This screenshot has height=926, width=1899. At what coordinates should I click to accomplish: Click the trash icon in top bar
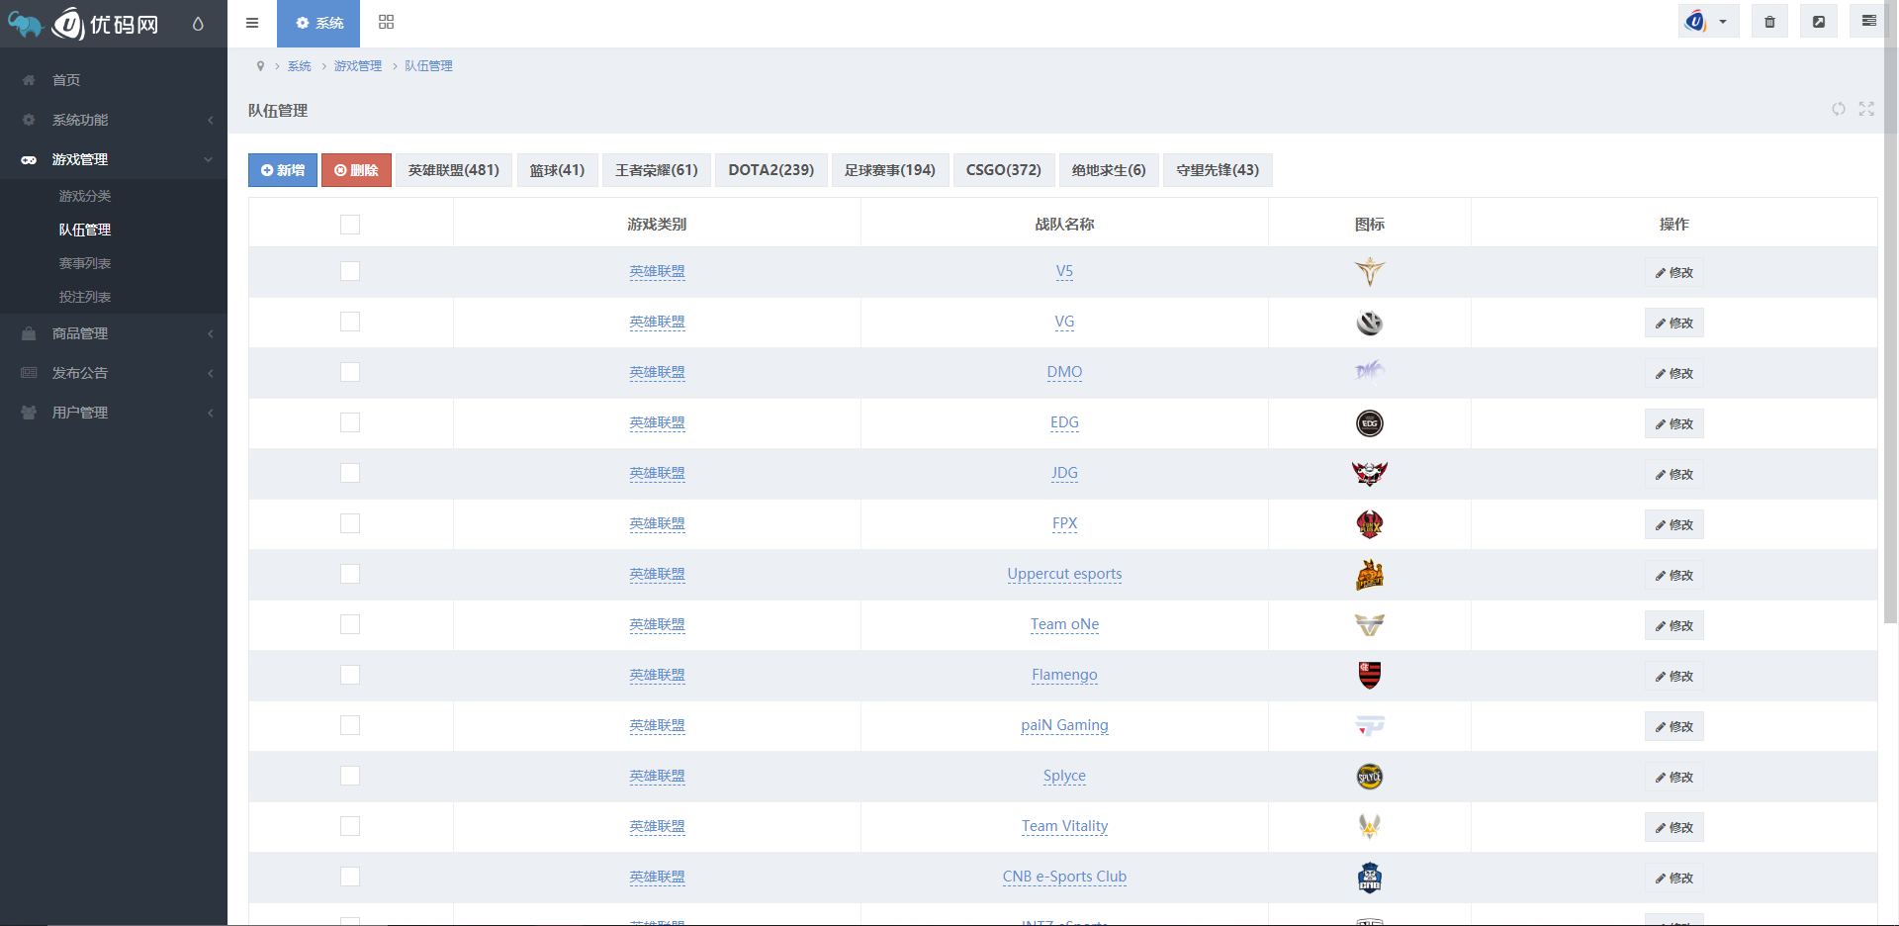1769,22
